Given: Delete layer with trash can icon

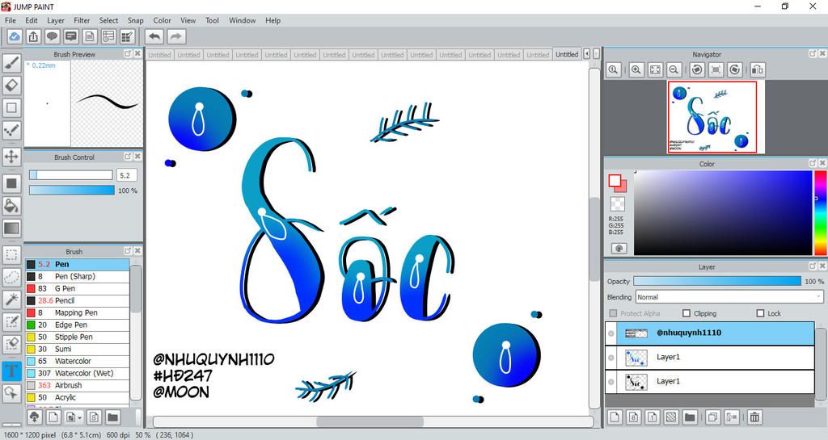Looking at the screenshot, I should pos(754,417).
